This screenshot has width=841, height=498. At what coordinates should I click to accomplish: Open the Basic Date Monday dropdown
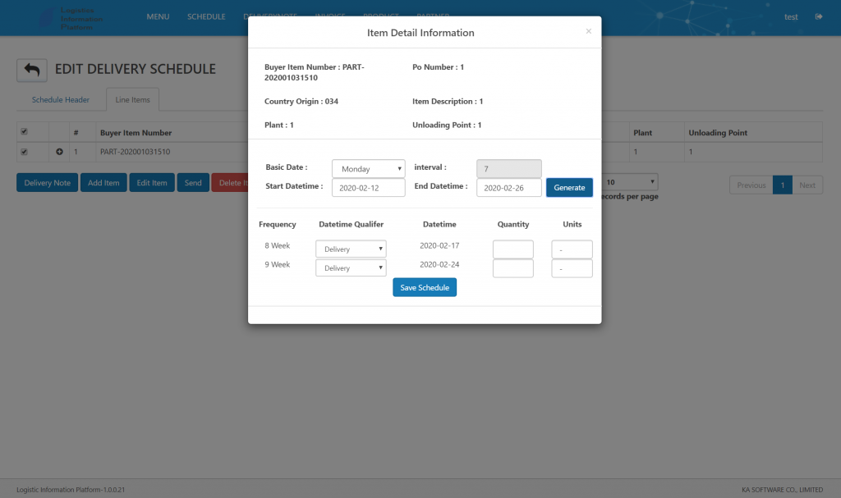click(x=369, y=169)
